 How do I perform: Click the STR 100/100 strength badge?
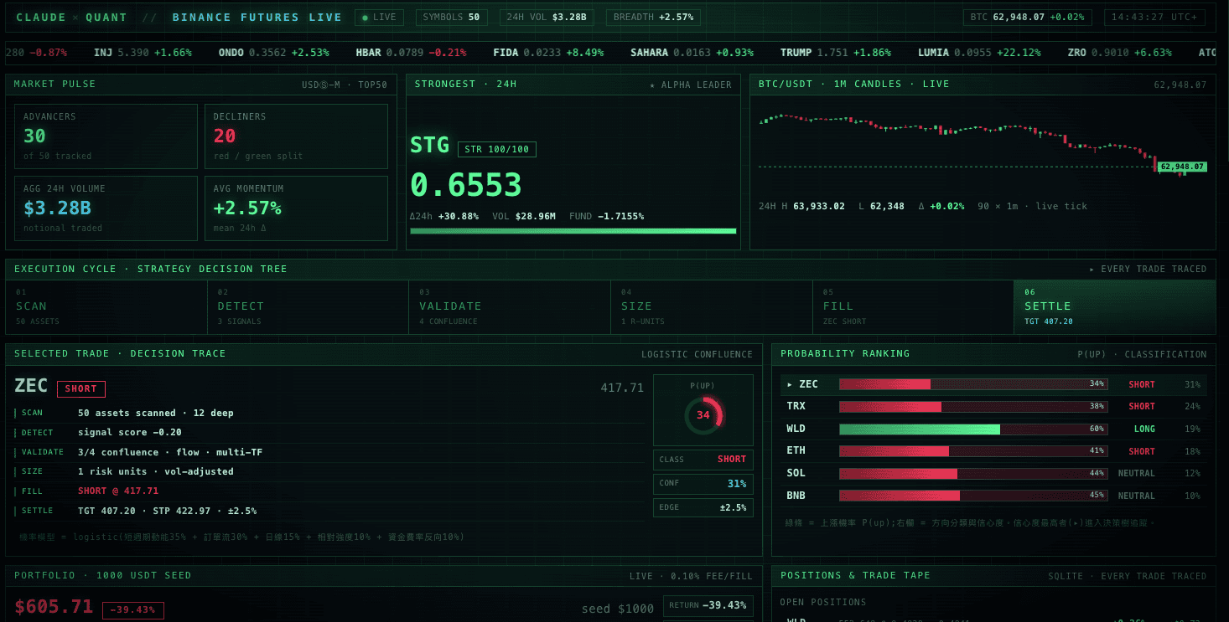pos(497,150)
